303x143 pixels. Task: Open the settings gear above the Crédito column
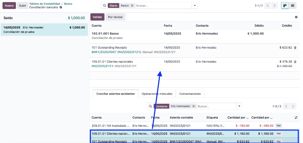(x=296, y=17)
